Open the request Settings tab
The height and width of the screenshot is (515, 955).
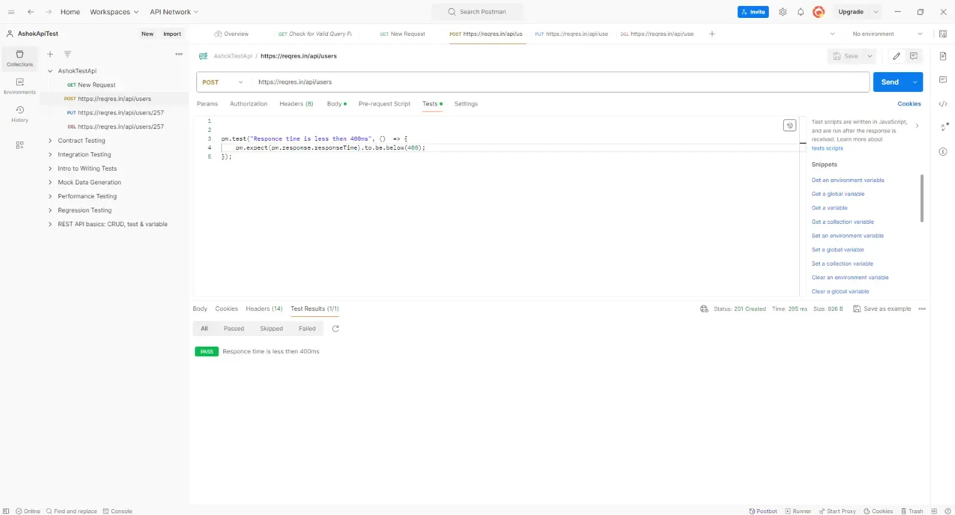click(x=466, y=104)
